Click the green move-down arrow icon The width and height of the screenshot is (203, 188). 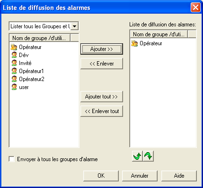(x=148, y=156)
